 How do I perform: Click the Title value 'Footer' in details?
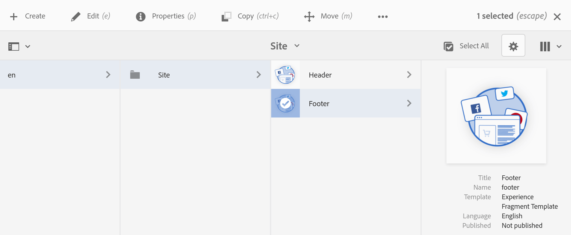[x=511, y=178]
